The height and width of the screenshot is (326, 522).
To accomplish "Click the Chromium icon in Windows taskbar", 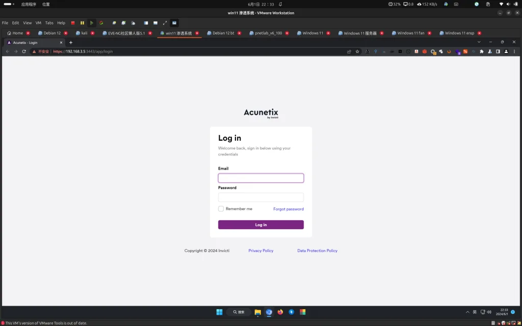I will (269, 312).
